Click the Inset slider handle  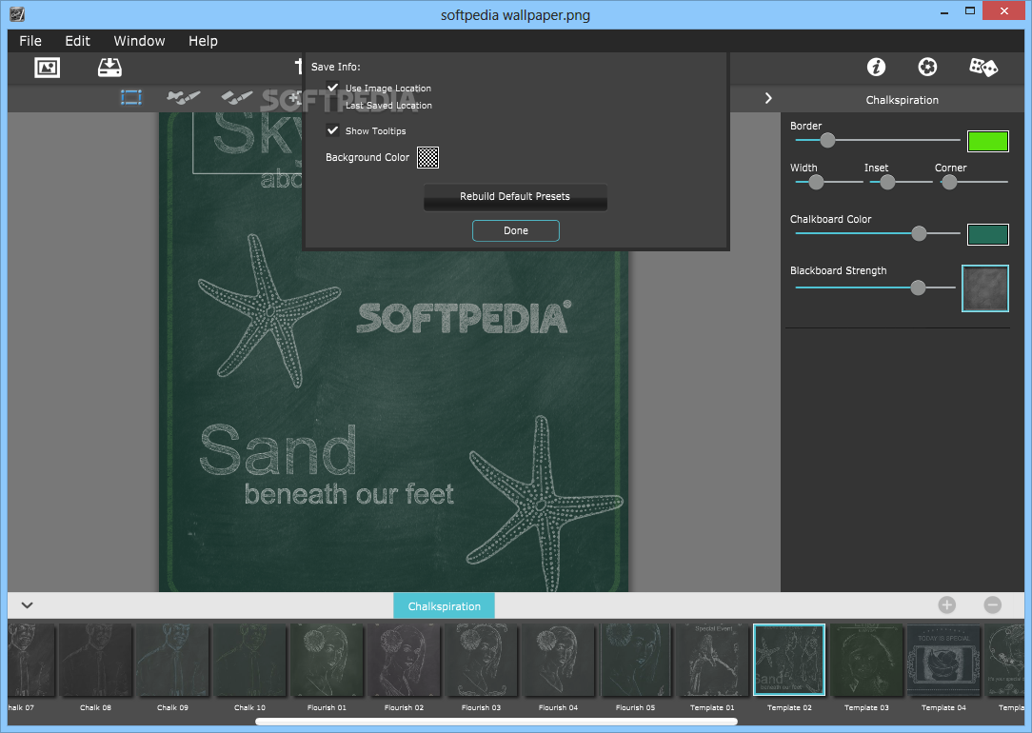pos(887,182)
